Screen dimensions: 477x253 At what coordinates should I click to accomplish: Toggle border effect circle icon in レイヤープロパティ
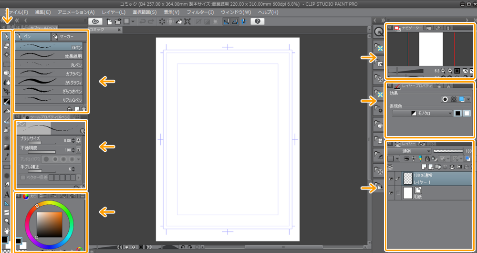pyautogui.click(x=445, y=99)
